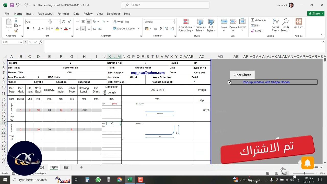The image size is (327, 184).
Task: Expand the AutoSum dropdown arrow
Action: [269, 20]
